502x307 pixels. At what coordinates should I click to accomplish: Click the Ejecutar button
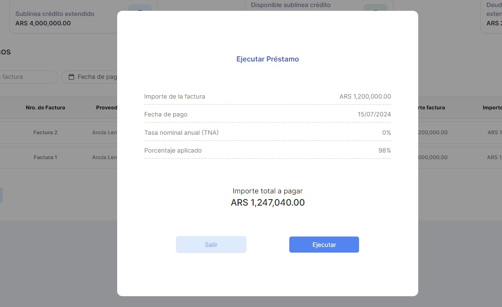[324, 245]
